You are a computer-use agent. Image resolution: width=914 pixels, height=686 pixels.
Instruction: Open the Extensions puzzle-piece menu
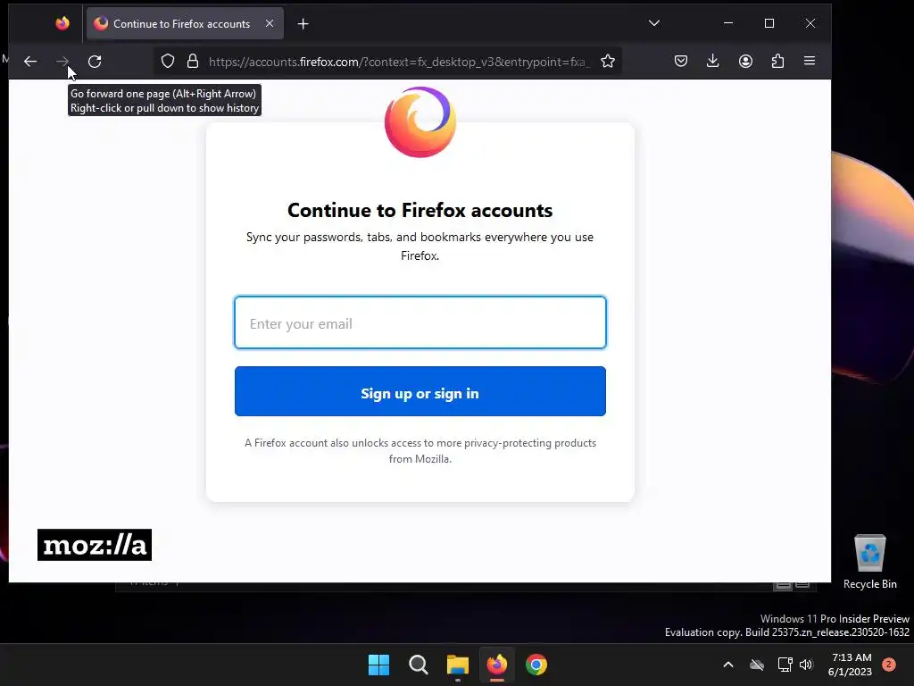[x=777, y=61]
